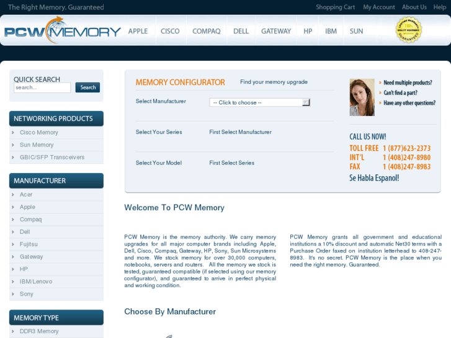Click the First Select Manufacturer text
This screenshot has width=451, height=338.
(241, 132)
